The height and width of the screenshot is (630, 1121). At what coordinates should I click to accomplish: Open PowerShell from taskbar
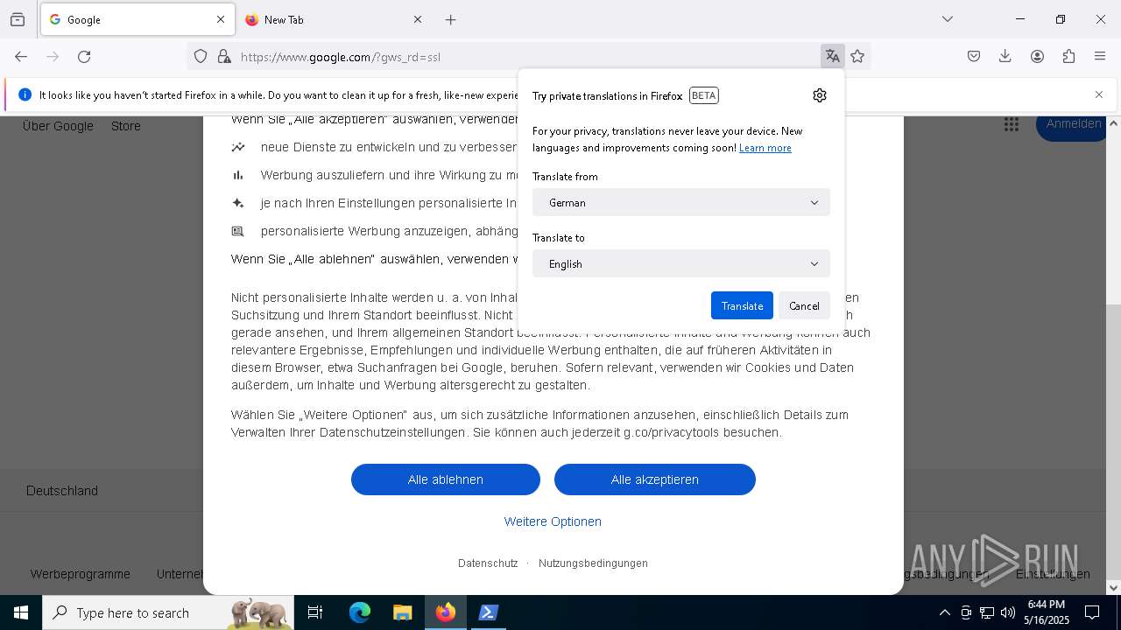click(489, 612)
